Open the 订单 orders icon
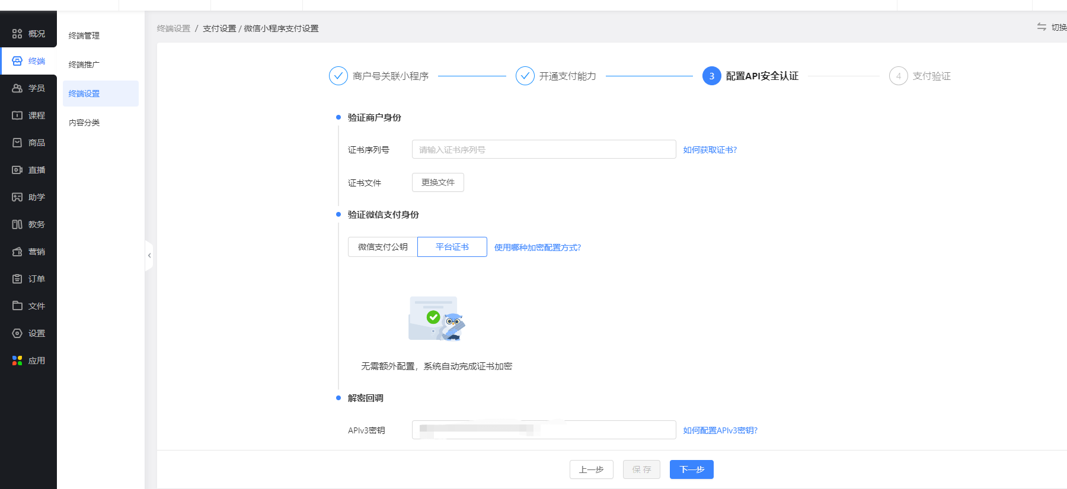Screen dimensions: 1067x489 click(17, 279)
